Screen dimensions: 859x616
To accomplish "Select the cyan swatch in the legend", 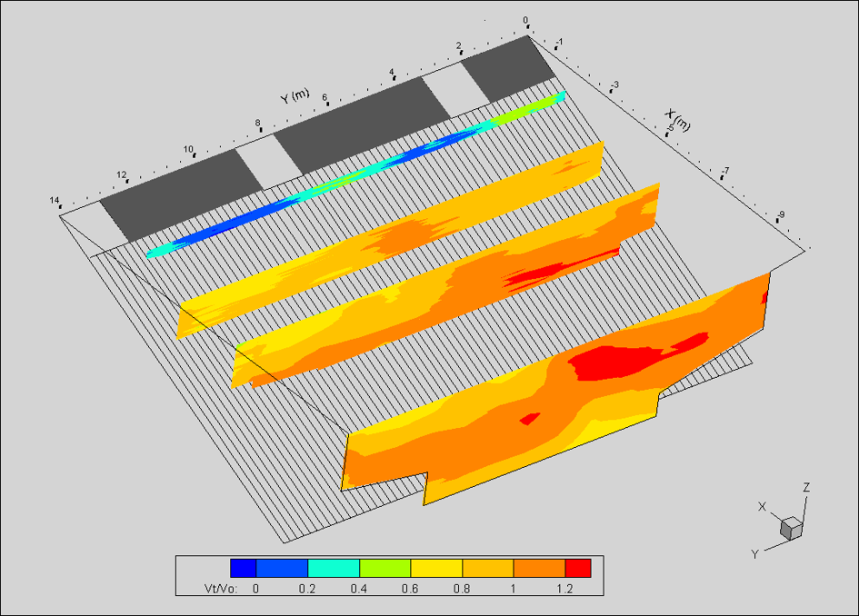I will tap(334, 569).
